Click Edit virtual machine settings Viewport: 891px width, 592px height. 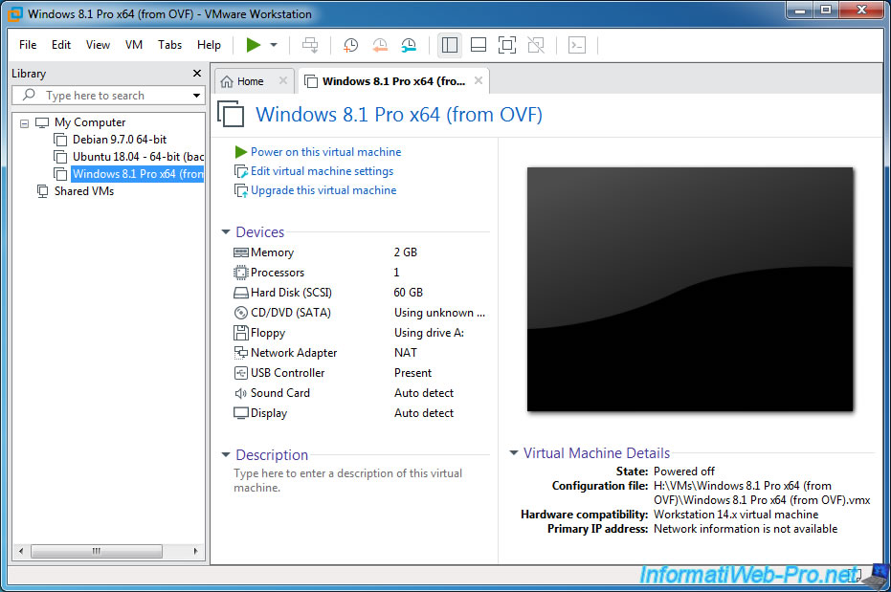pos(322,171)
